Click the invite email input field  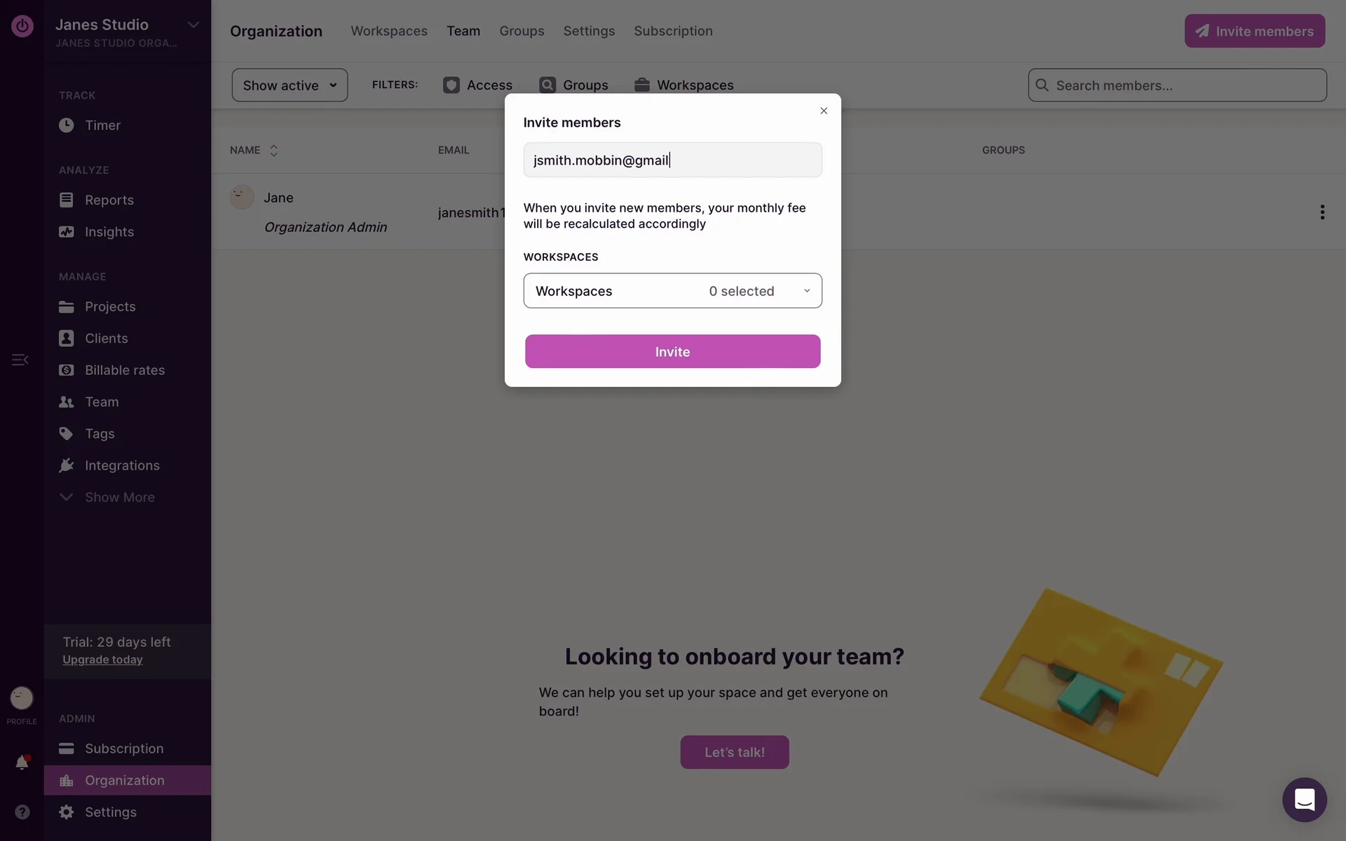tap(672, 160)
